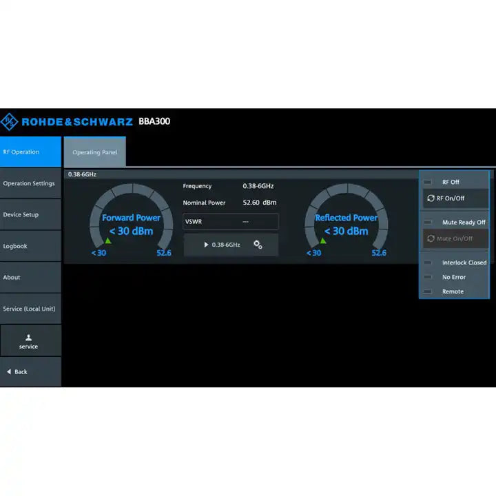Image resolution: width=496 pixels, height=496 pixels.
Task: Open Operation Settings in sidebar
Action: click(x=30, y=183)
